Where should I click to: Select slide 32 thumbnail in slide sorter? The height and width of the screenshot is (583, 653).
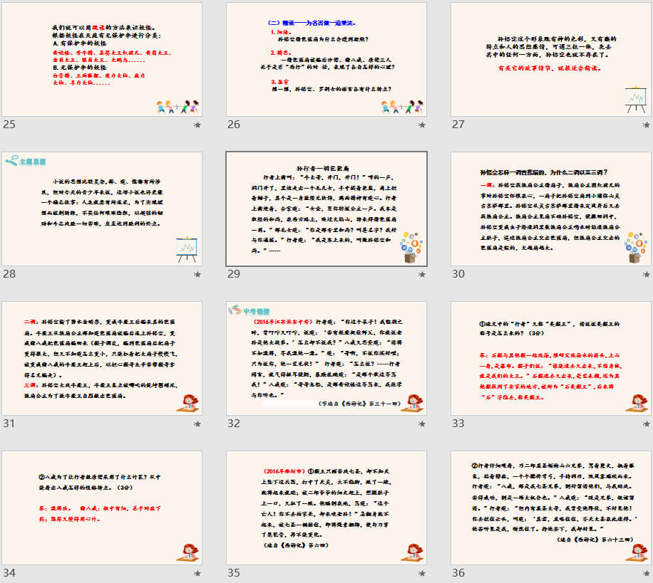point(326,359)
